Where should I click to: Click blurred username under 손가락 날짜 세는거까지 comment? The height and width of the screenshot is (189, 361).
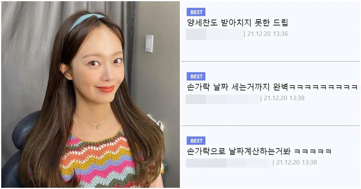coord(223,98)
